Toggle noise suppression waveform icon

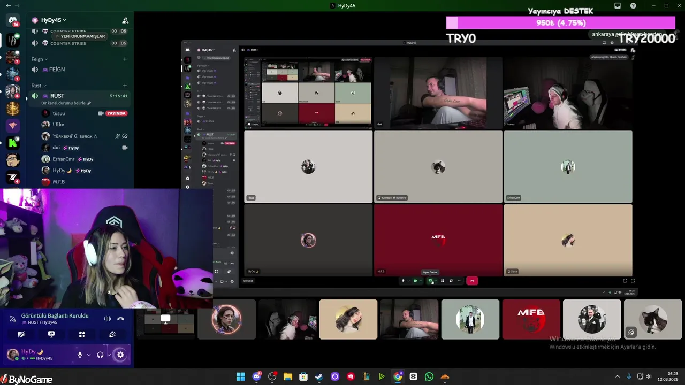[108, 319]
